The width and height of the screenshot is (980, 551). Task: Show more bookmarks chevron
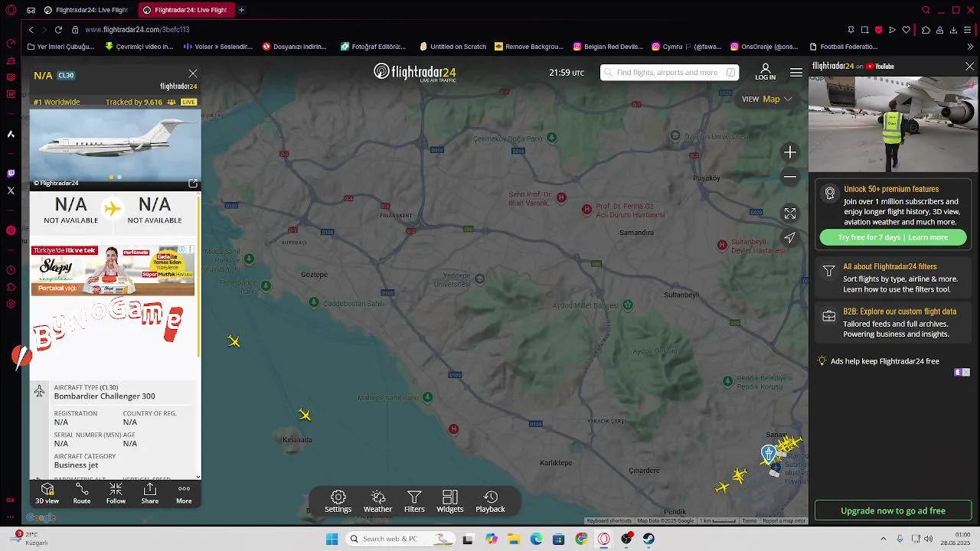point(969,47)
